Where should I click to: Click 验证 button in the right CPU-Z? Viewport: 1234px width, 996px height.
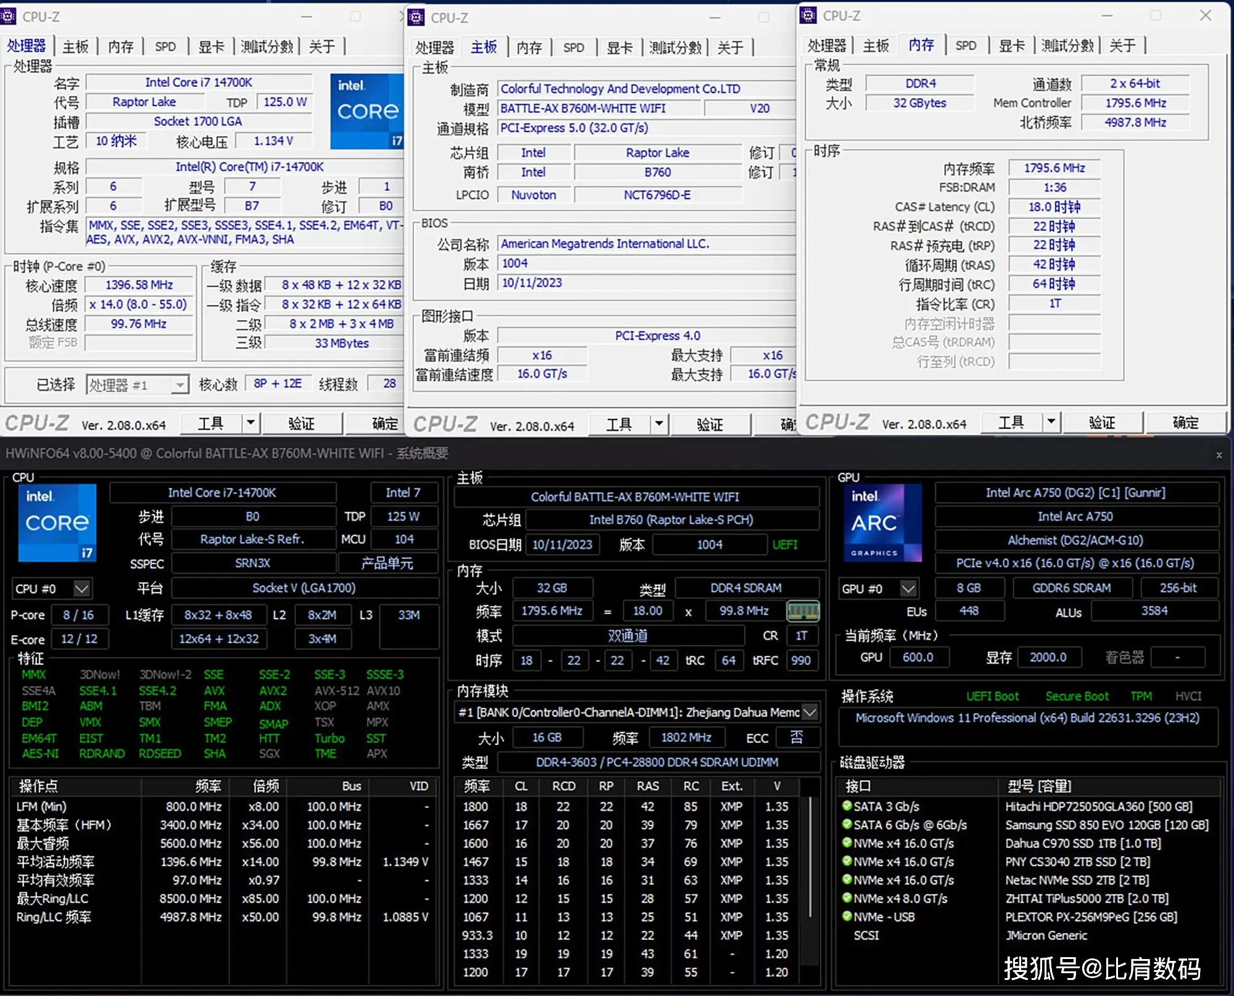point(1103,422)
